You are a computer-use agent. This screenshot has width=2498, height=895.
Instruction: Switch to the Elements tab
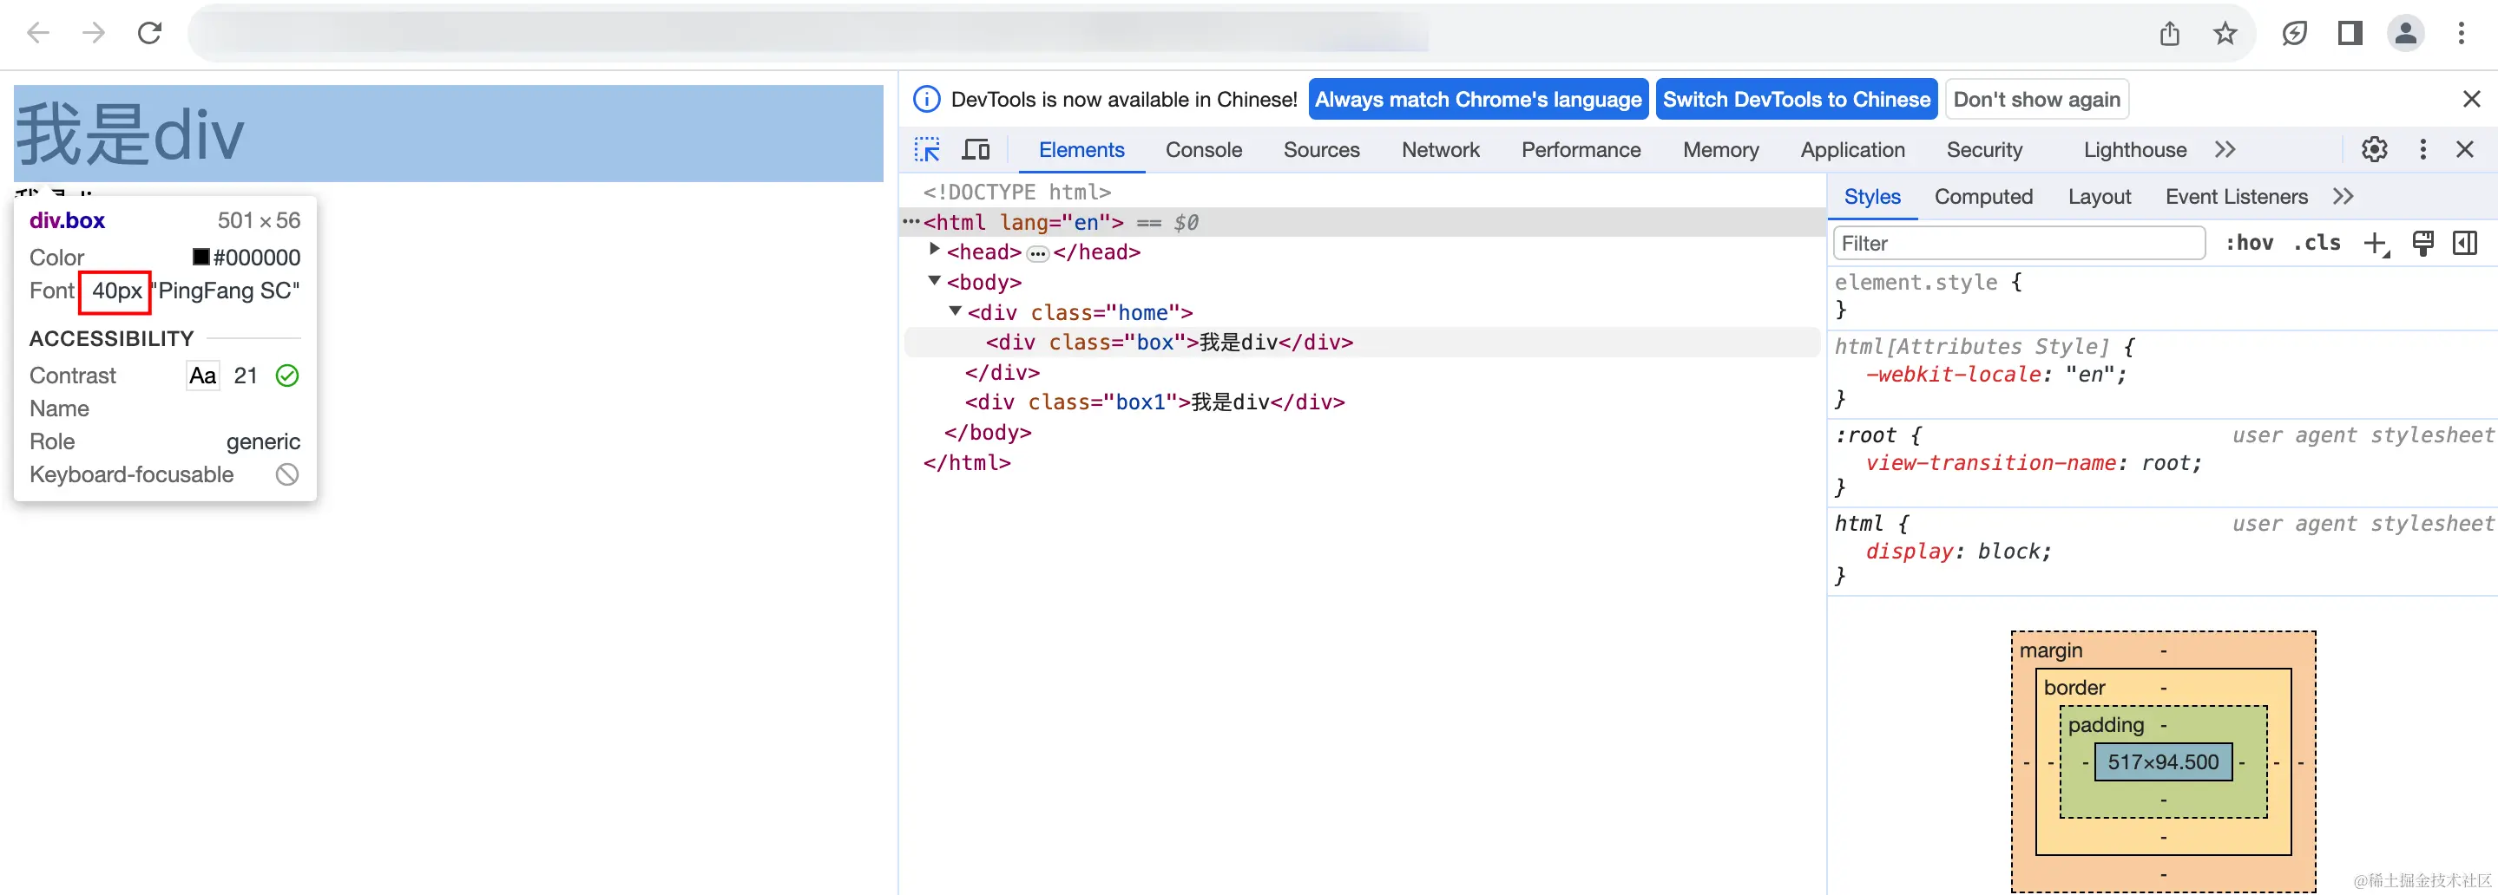[1081, 150]
